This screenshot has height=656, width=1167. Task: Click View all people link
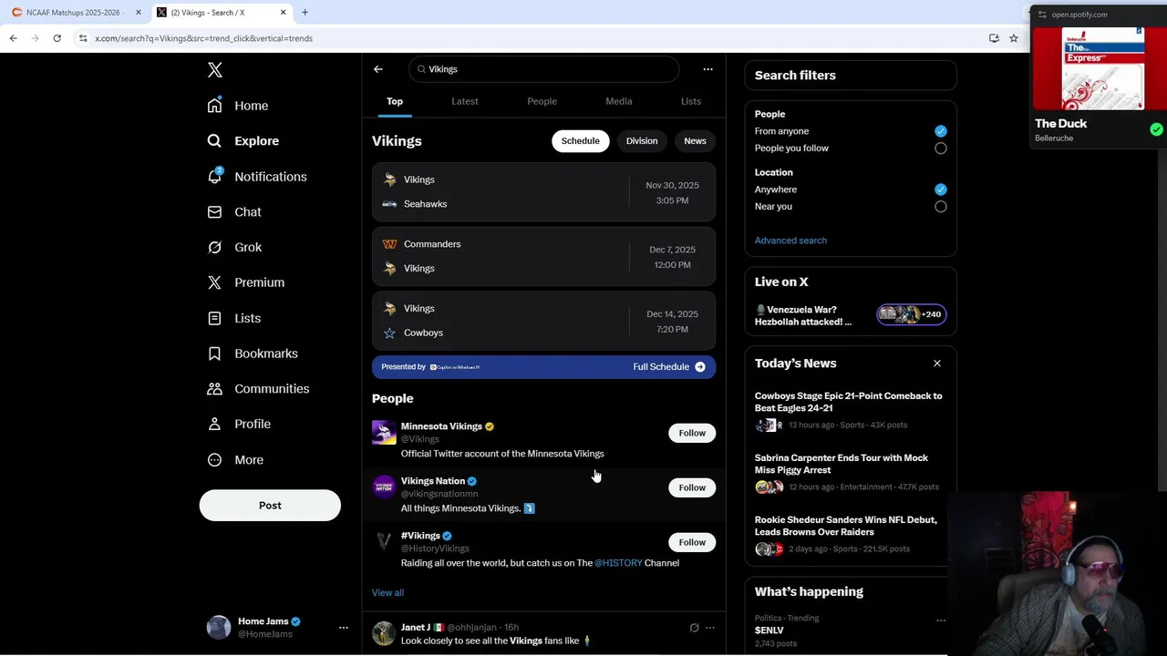387,593
